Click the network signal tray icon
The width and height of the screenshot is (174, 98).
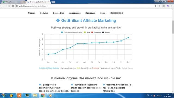pyautogui.click(x=157, y=96)
